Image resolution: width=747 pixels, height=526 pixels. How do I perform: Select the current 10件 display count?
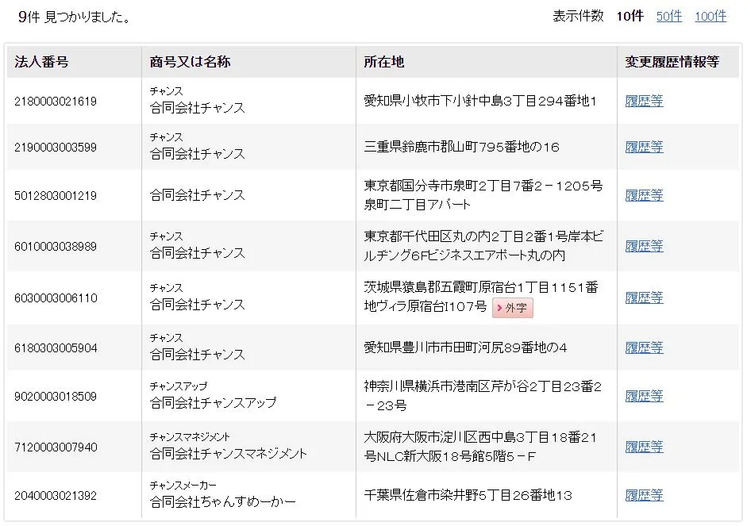pyautogui.click(x=630, y=17)
